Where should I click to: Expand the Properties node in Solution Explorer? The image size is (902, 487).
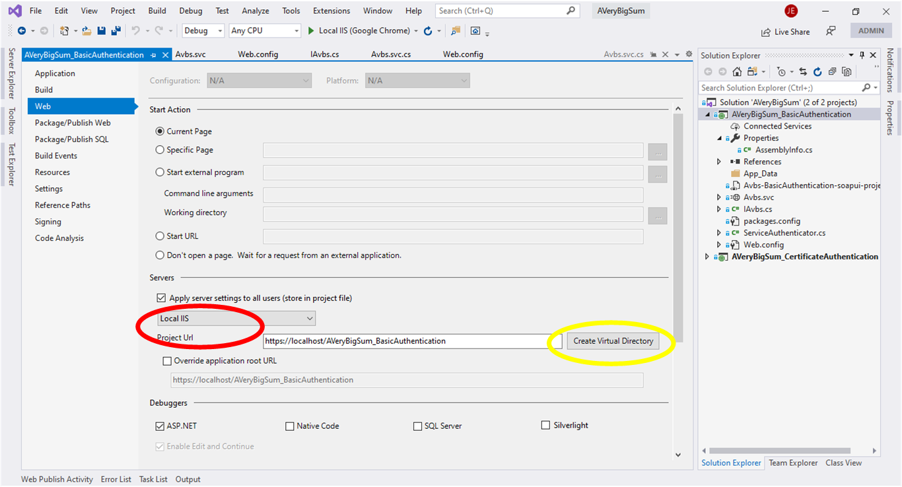718,137
